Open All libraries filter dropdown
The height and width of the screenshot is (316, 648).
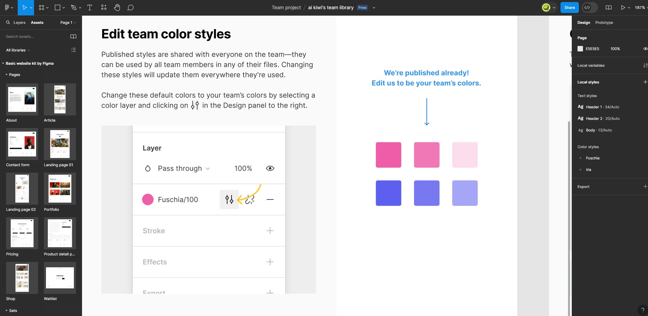[18, 50]
